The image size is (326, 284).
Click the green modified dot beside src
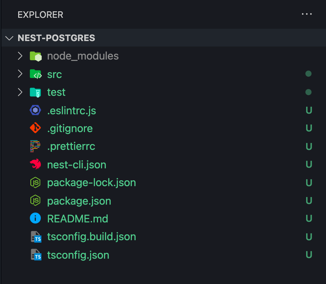coord(308,73)
